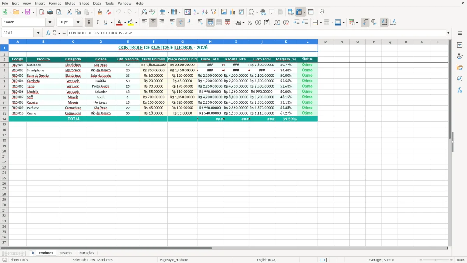Format as percent
This screenshot has width=467, height=263.
point(249,23)
